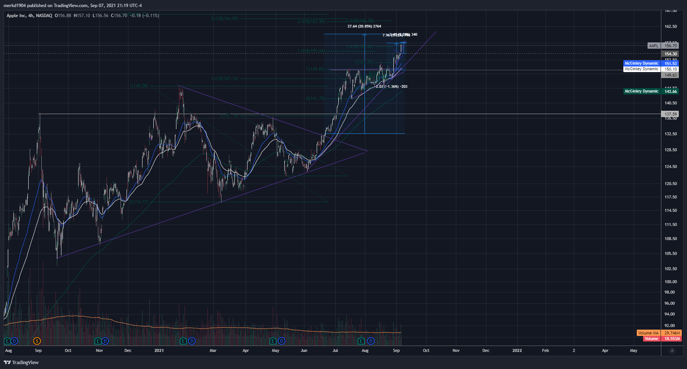The width and height of the screenshot is (687, 369).
Task: Click the 1.618(147.16) Fibonacci label
Action: (225, 78)
